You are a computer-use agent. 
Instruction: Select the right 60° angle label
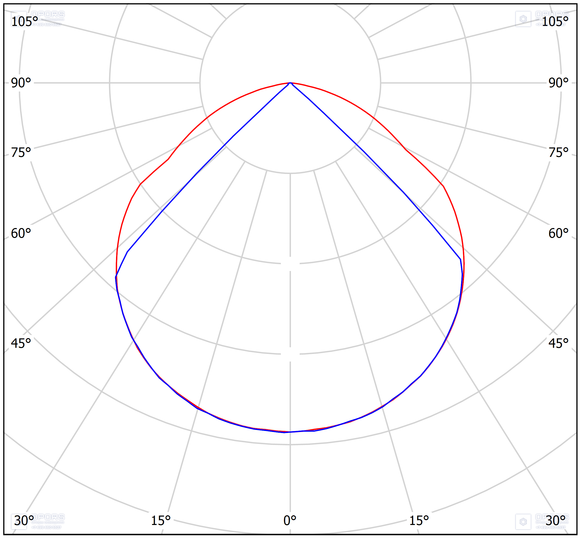(558, 233)
